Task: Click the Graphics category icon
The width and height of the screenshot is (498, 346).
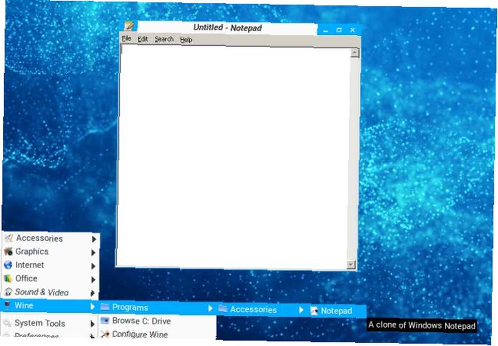Action: (8, 251)
